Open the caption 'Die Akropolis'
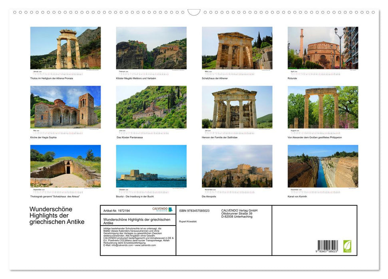 click(x=209, y=196)
